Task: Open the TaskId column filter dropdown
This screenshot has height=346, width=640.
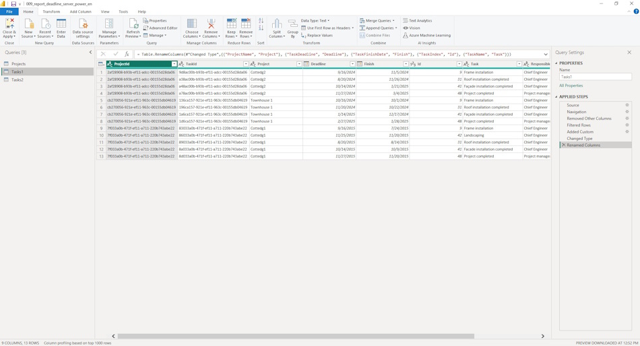Action: tap(246, 64)
